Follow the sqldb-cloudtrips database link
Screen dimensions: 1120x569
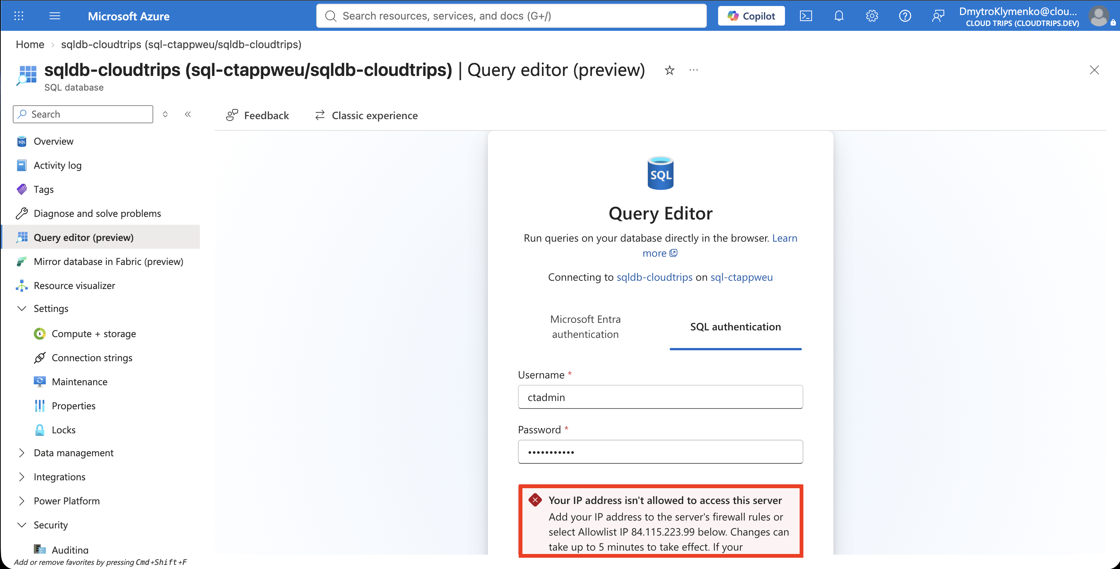654,277
